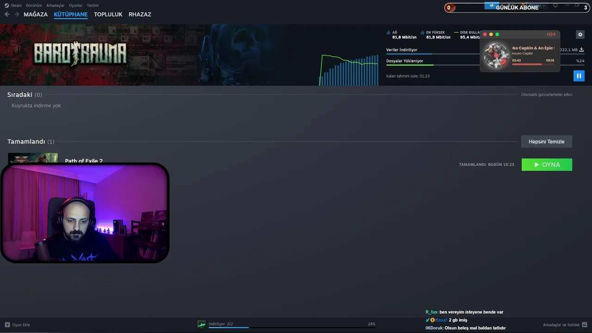The width and height of the screenshot is (592, 333).
Task: Open the Görünüm menu
Action: pyautogui.click(x=34, y=6)
